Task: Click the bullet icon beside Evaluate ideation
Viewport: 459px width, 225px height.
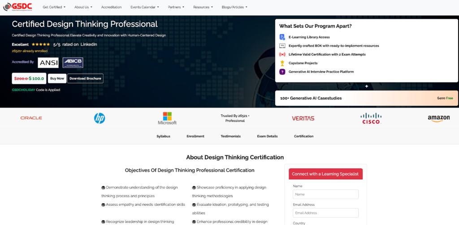Action: (x=194, y=204)
